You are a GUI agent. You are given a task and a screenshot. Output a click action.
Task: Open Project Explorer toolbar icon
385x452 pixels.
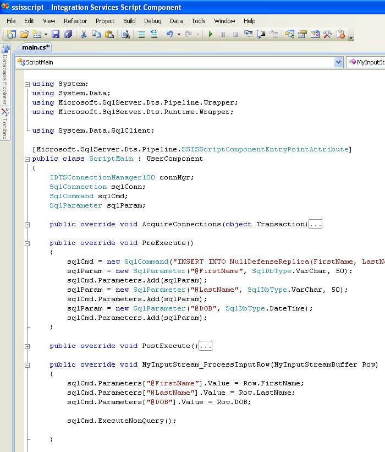click(289, 34)
